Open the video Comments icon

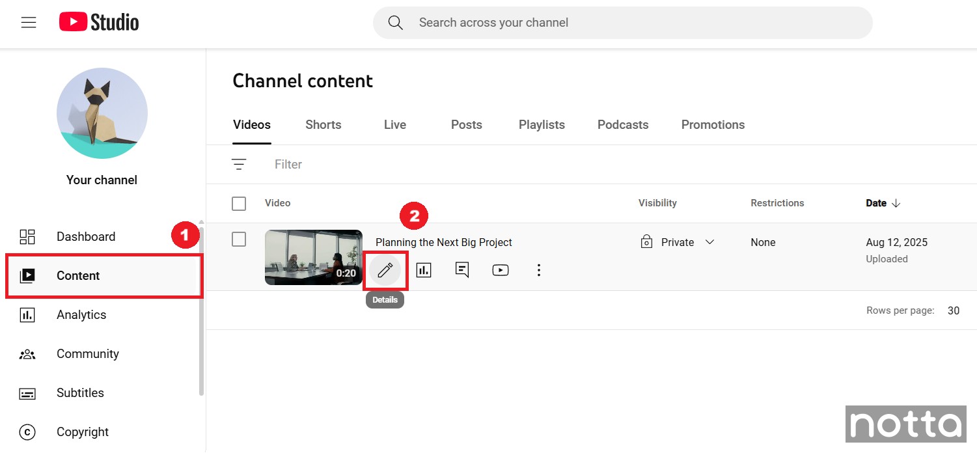[462, 270]
